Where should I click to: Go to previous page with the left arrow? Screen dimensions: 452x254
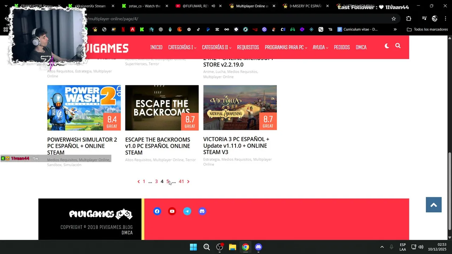coord(138,181)
